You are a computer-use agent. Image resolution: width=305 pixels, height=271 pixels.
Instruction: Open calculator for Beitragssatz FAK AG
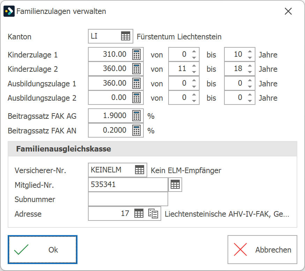[136, 116]
